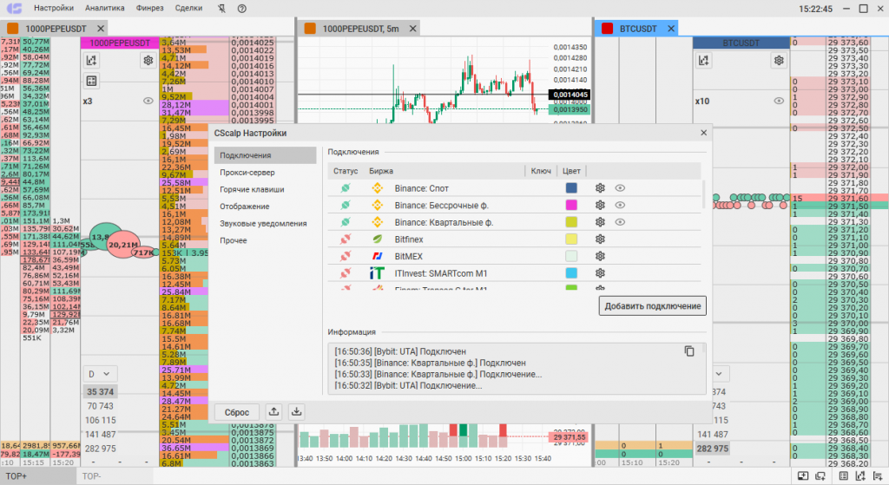
Task: Open settings gear for Binance: Бессрочные ф.
Action: pos(600,205)
